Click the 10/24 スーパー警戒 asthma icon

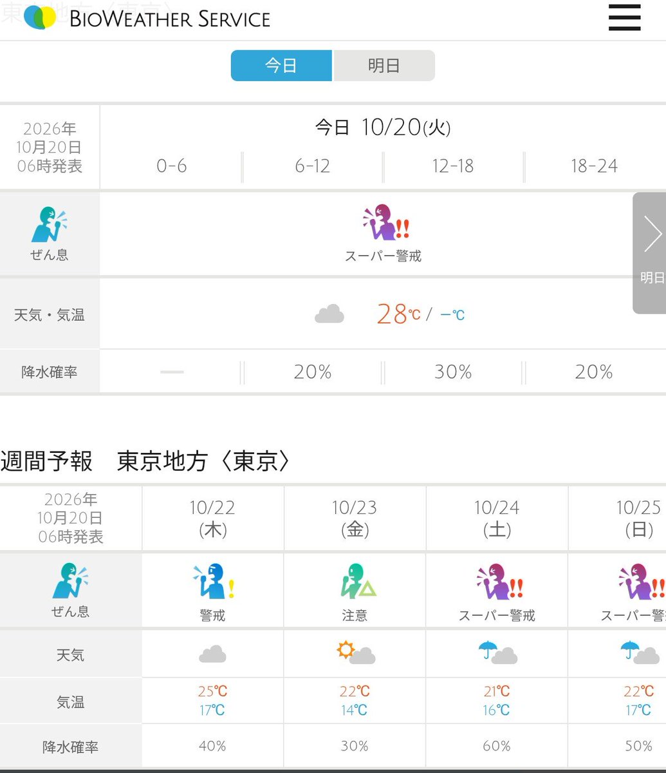pyautogui.click(x=499, y=582)
